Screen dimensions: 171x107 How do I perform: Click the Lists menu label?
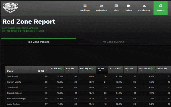pyautogui.click(x=116, y=10)
